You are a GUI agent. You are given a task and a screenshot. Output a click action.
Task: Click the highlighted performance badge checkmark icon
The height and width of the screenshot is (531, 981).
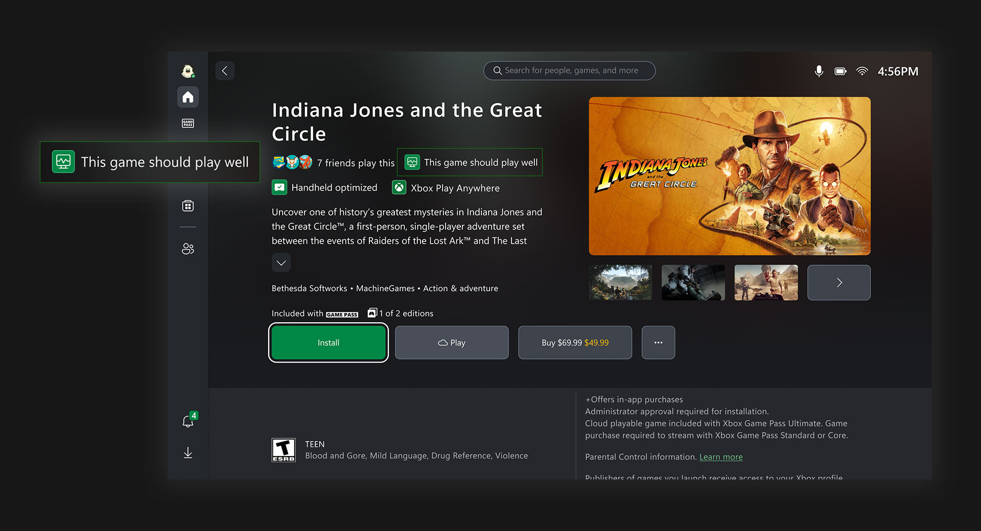[412, 162]
